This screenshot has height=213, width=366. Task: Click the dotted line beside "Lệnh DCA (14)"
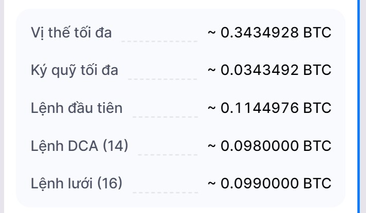[167, 153]
